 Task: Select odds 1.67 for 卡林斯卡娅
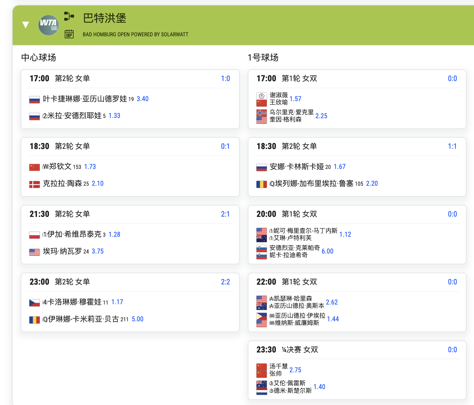[340, 166]
